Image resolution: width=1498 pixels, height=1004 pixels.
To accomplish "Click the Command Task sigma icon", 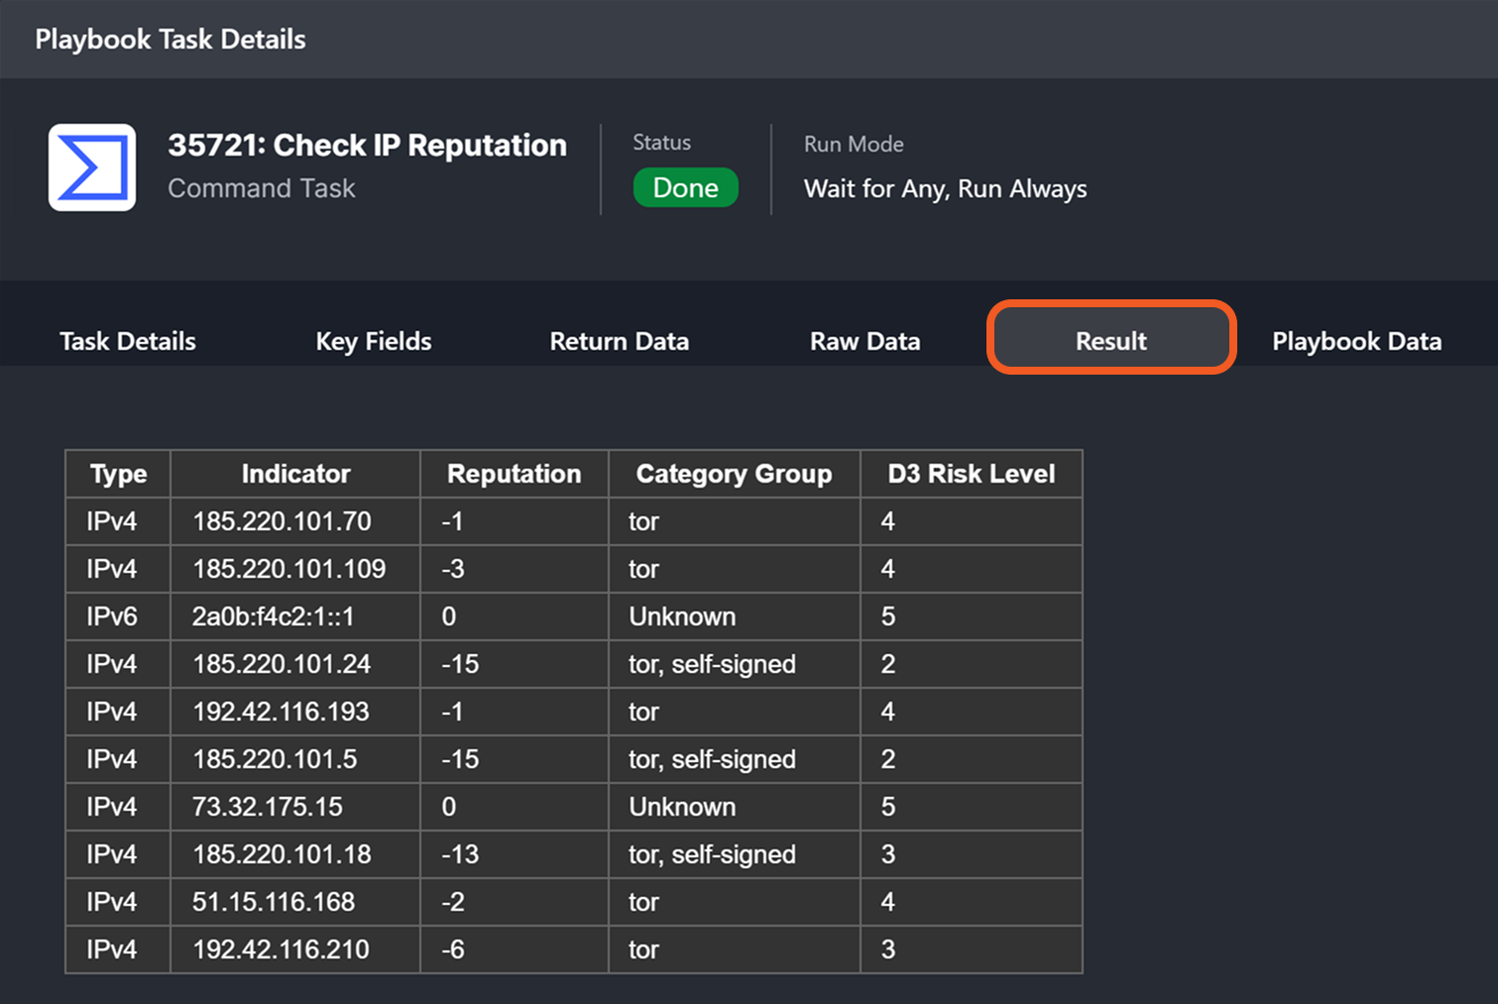I will point(92,167).
